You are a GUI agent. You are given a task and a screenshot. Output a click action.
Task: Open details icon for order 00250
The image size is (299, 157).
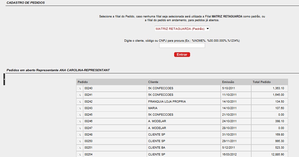tap(80, 141)
